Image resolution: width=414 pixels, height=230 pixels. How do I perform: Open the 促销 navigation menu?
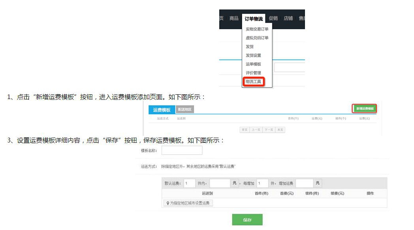click(273, 18)
